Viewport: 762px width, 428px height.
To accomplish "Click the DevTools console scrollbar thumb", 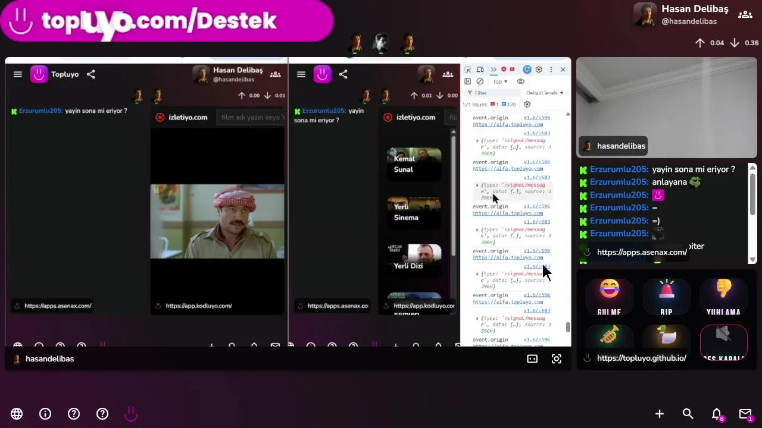I will click(568, 327).
